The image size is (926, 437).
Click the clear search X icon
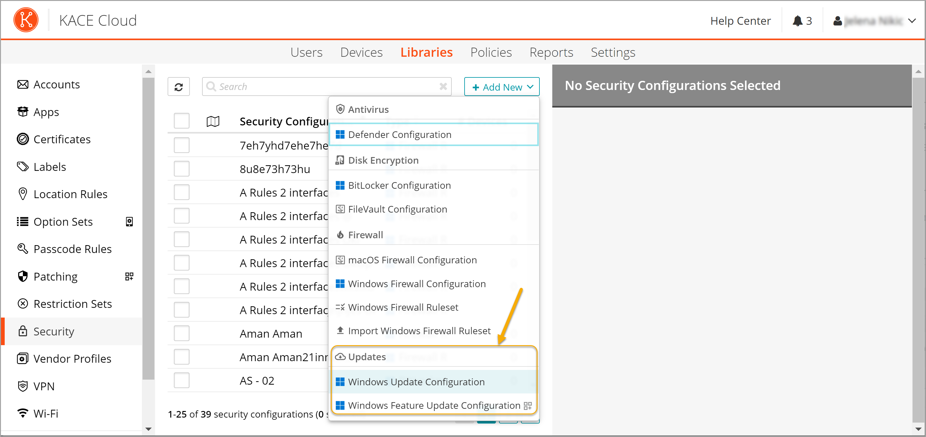tap(443, 87)
